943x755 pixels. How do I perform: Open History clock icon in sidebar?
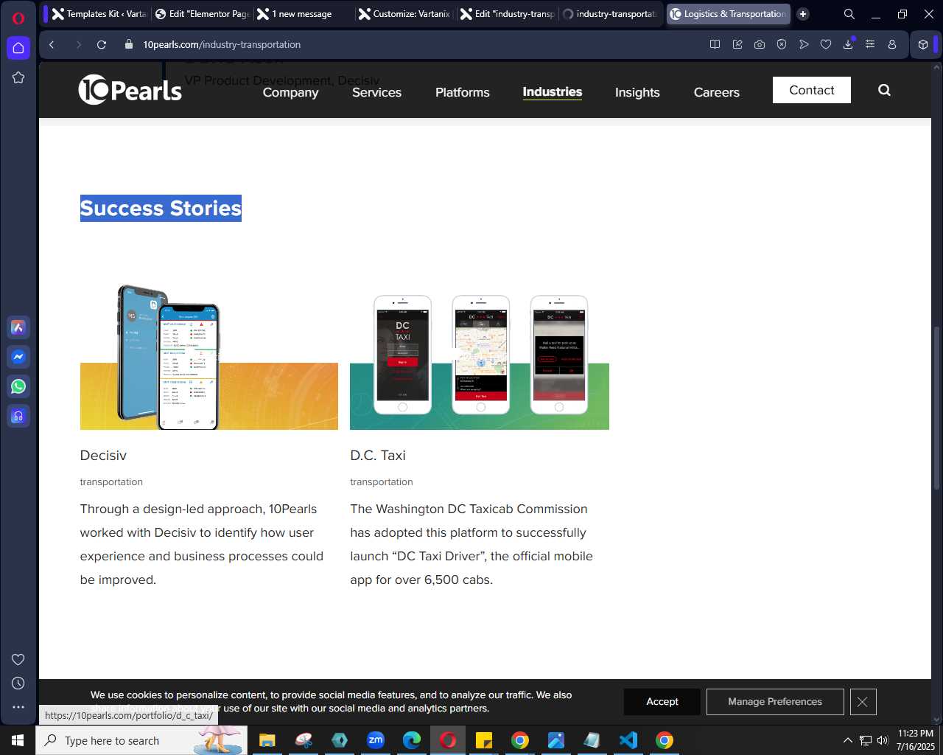(x=18, y=683)
